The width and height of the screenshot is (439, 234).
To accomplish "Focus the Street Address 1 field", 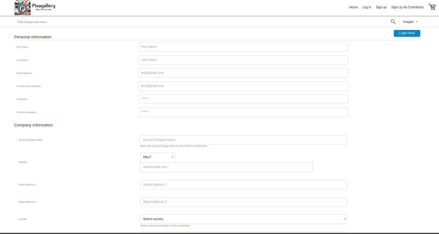I will point(243,185).
